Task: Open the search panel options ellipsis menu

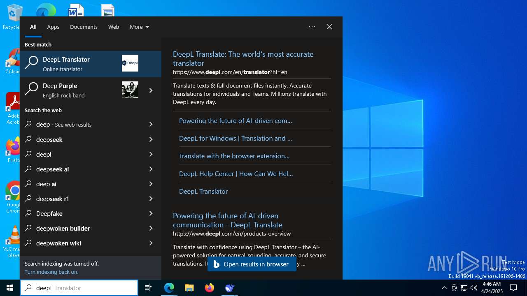Action: [x=312, y=27]
